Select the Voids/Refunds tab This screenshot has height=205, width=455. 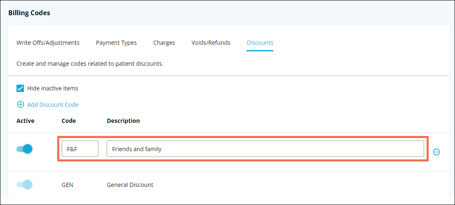(211, 43)
